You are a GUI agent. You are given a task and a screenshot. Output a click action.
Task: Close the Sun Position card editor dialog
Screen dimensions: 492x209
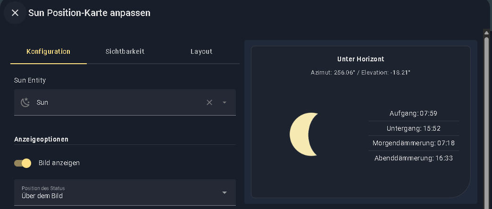15,13
